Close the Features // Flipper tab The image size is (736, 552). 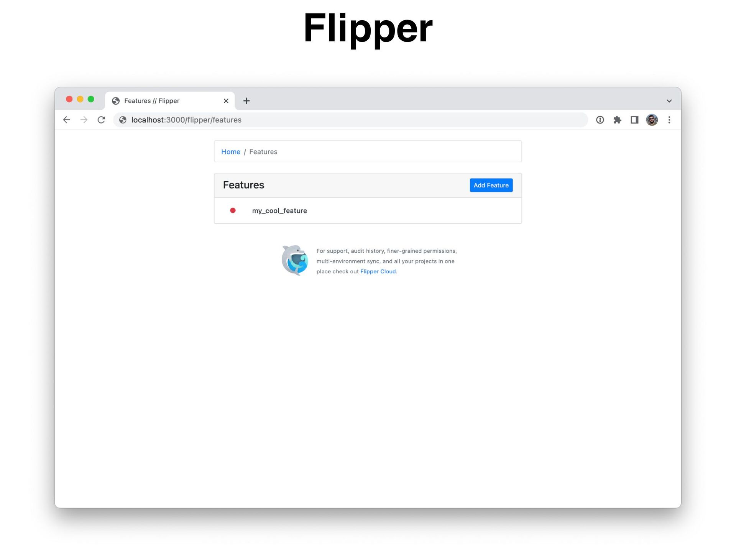[226, 101]
